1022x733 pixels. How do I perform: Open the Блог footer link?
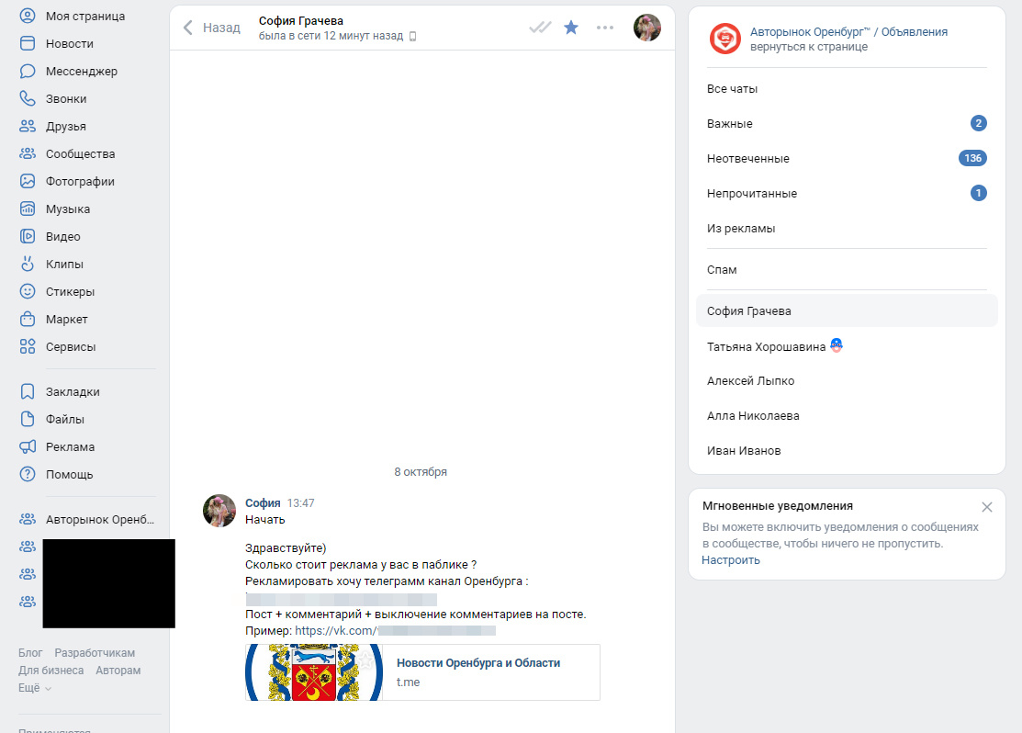click(x=30, y=653)
